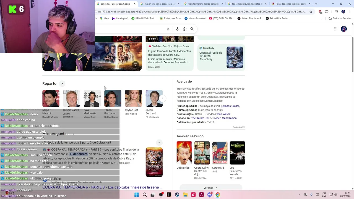Open File Explorer from the taskbar
The image size is (354, 199).
[x=185, y=195]
